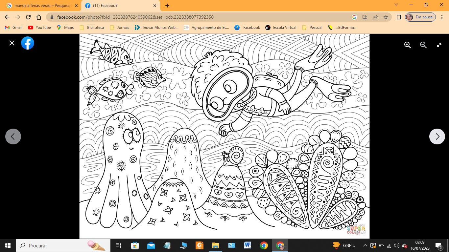Share this page from address bar
The height and width of the screenshot is (252, 449).
(375, 17)
